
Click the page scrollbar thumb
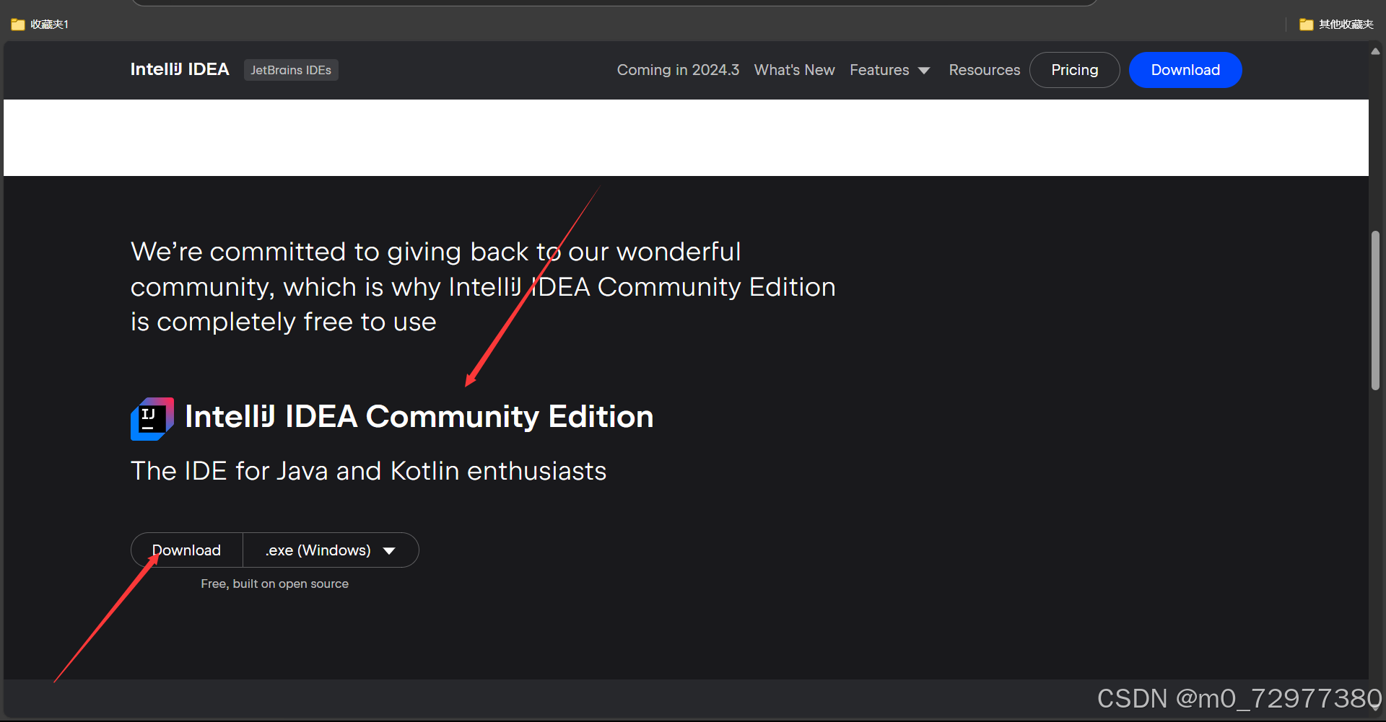pyautogui.click(x=1375, y=310)
